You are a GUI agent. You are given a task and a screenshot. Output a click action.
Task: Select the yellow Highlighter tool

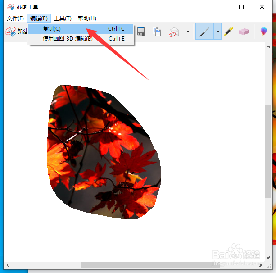tap(228, 32)
